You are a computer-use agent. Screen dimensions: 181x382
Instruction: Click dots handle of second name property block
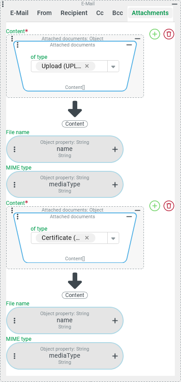point(15,320)
